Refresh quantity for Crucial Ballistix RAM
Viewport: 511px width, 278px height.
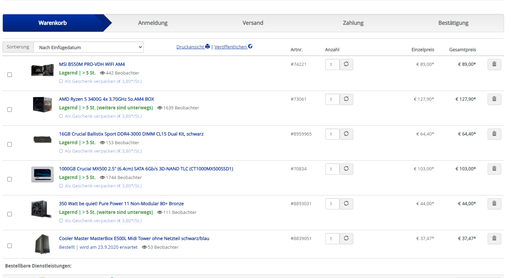346,134
